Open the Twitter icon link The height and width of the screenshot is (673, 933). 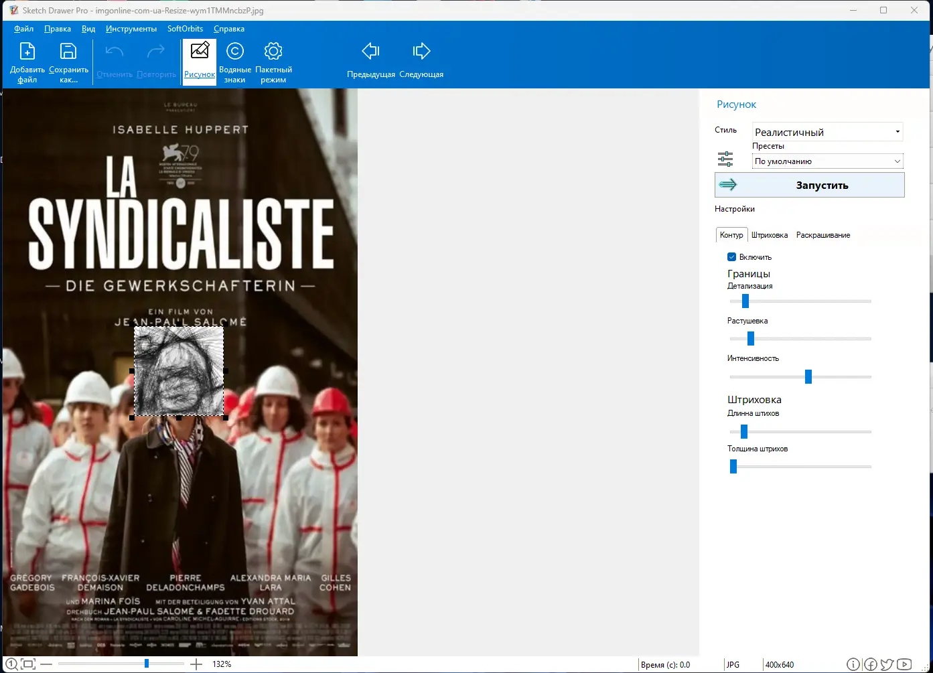click(887, 664)
